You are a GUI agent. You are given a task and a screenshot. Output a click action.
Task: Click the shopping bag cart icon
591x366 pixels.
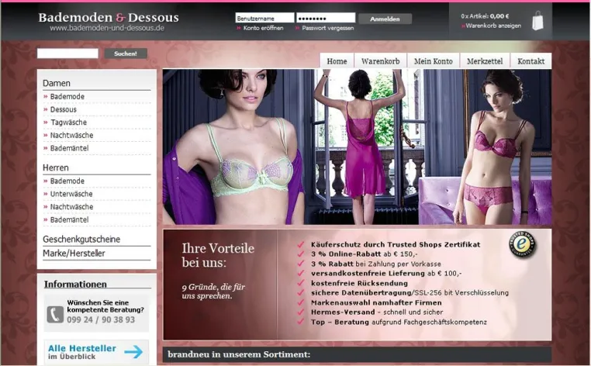coord(537,20)
